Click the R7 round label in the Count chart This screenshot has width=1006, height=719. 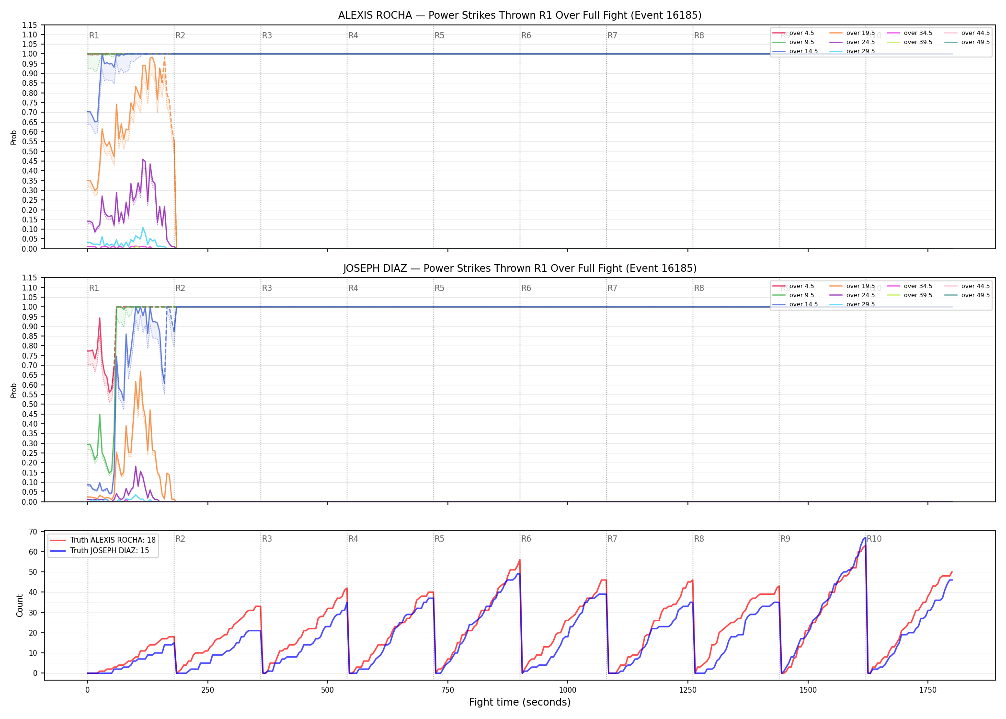[612, 539]
